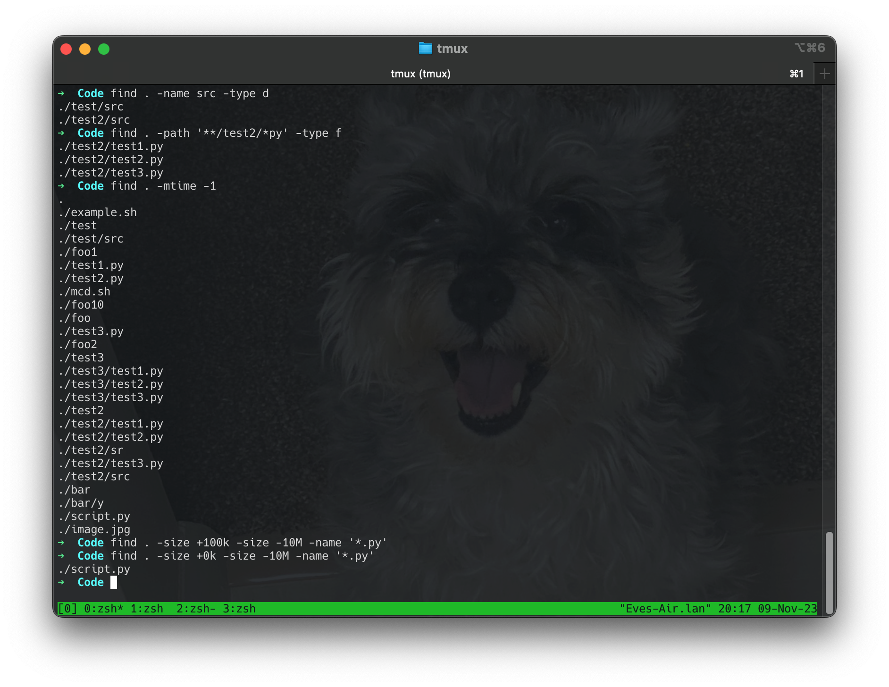Viewport: 889px width, 687px height.
Task: Open a new terminal tab with the plus icon
Action: 824,73
